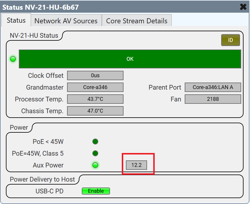Click the Power Delivery to Host label
This screenshot has width=250, height=204.
tap(42, 179)
